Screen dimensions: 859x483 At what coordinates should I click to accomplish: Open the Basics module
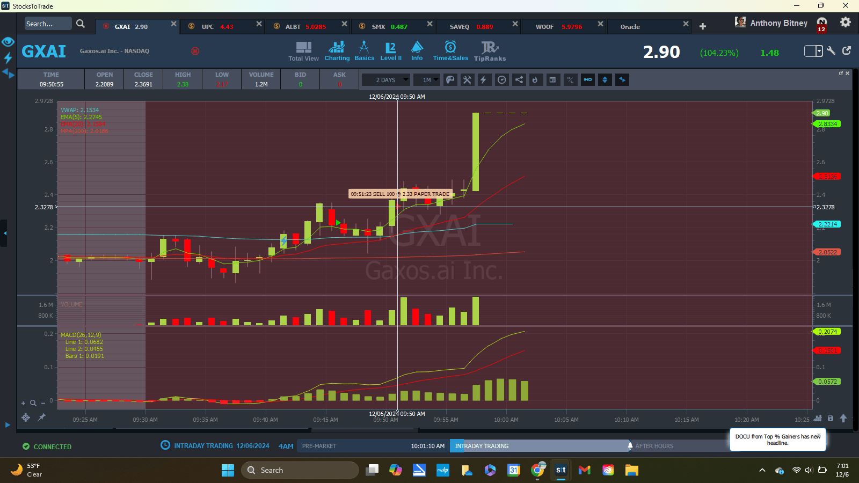364,51
